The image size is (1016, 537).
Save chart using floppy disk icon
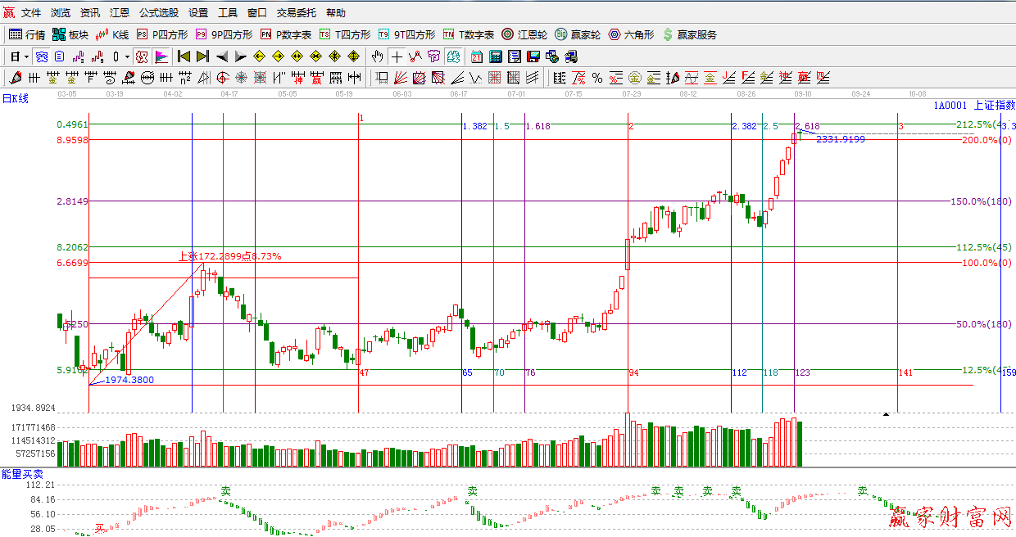pyautogui.click(x=533, y=56)
